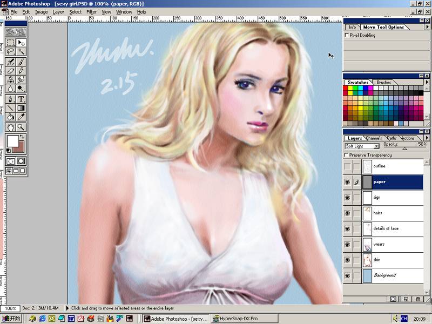Hide the wears layer

pos(347,245)
